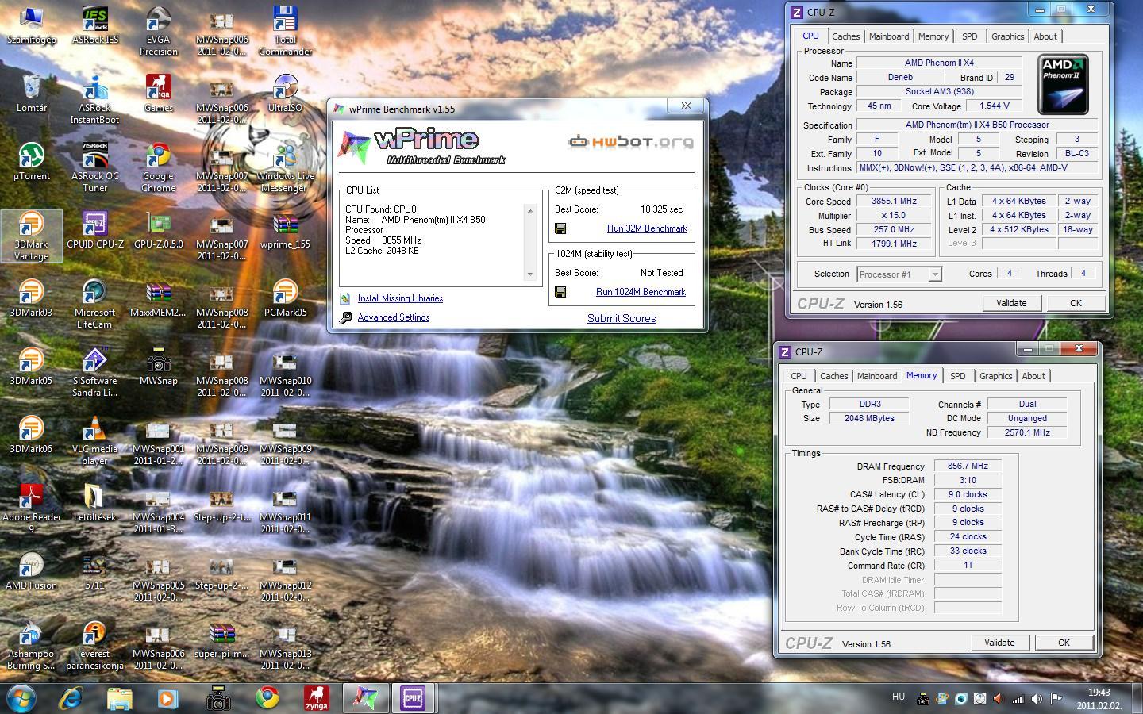Image resolution: width=1143 pixels, height=714 pixels.
Task: Open Memory tab in upper CPU-Z window
Action: pyautogui.click(x=933, y=36)
